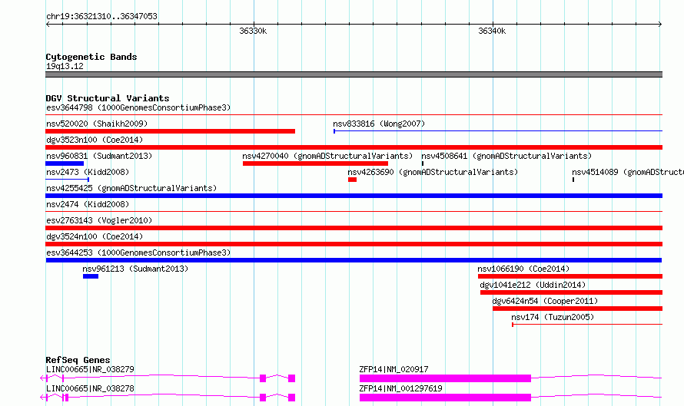The width and height of the screenshot is (684, 406).
Task: Open the dgv3523n100 (Coe2014) label
Action: coord(95,140)
